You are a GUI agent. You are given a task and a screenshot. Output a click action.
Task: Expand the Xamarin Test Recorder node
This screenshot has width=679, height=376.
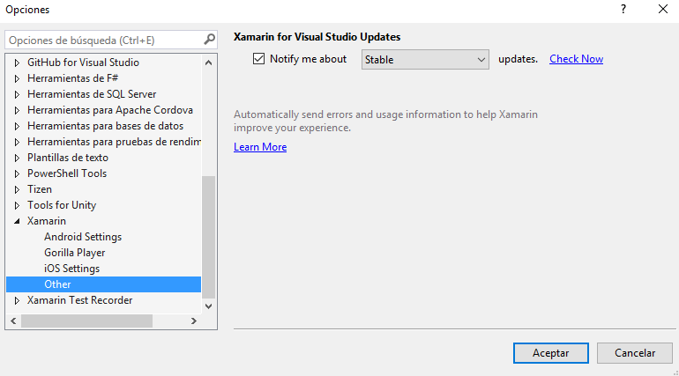click(17, 300)
